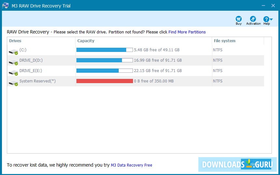
Task: Click the DRIVE_D capacity usage bar
Action: point(105,60)
